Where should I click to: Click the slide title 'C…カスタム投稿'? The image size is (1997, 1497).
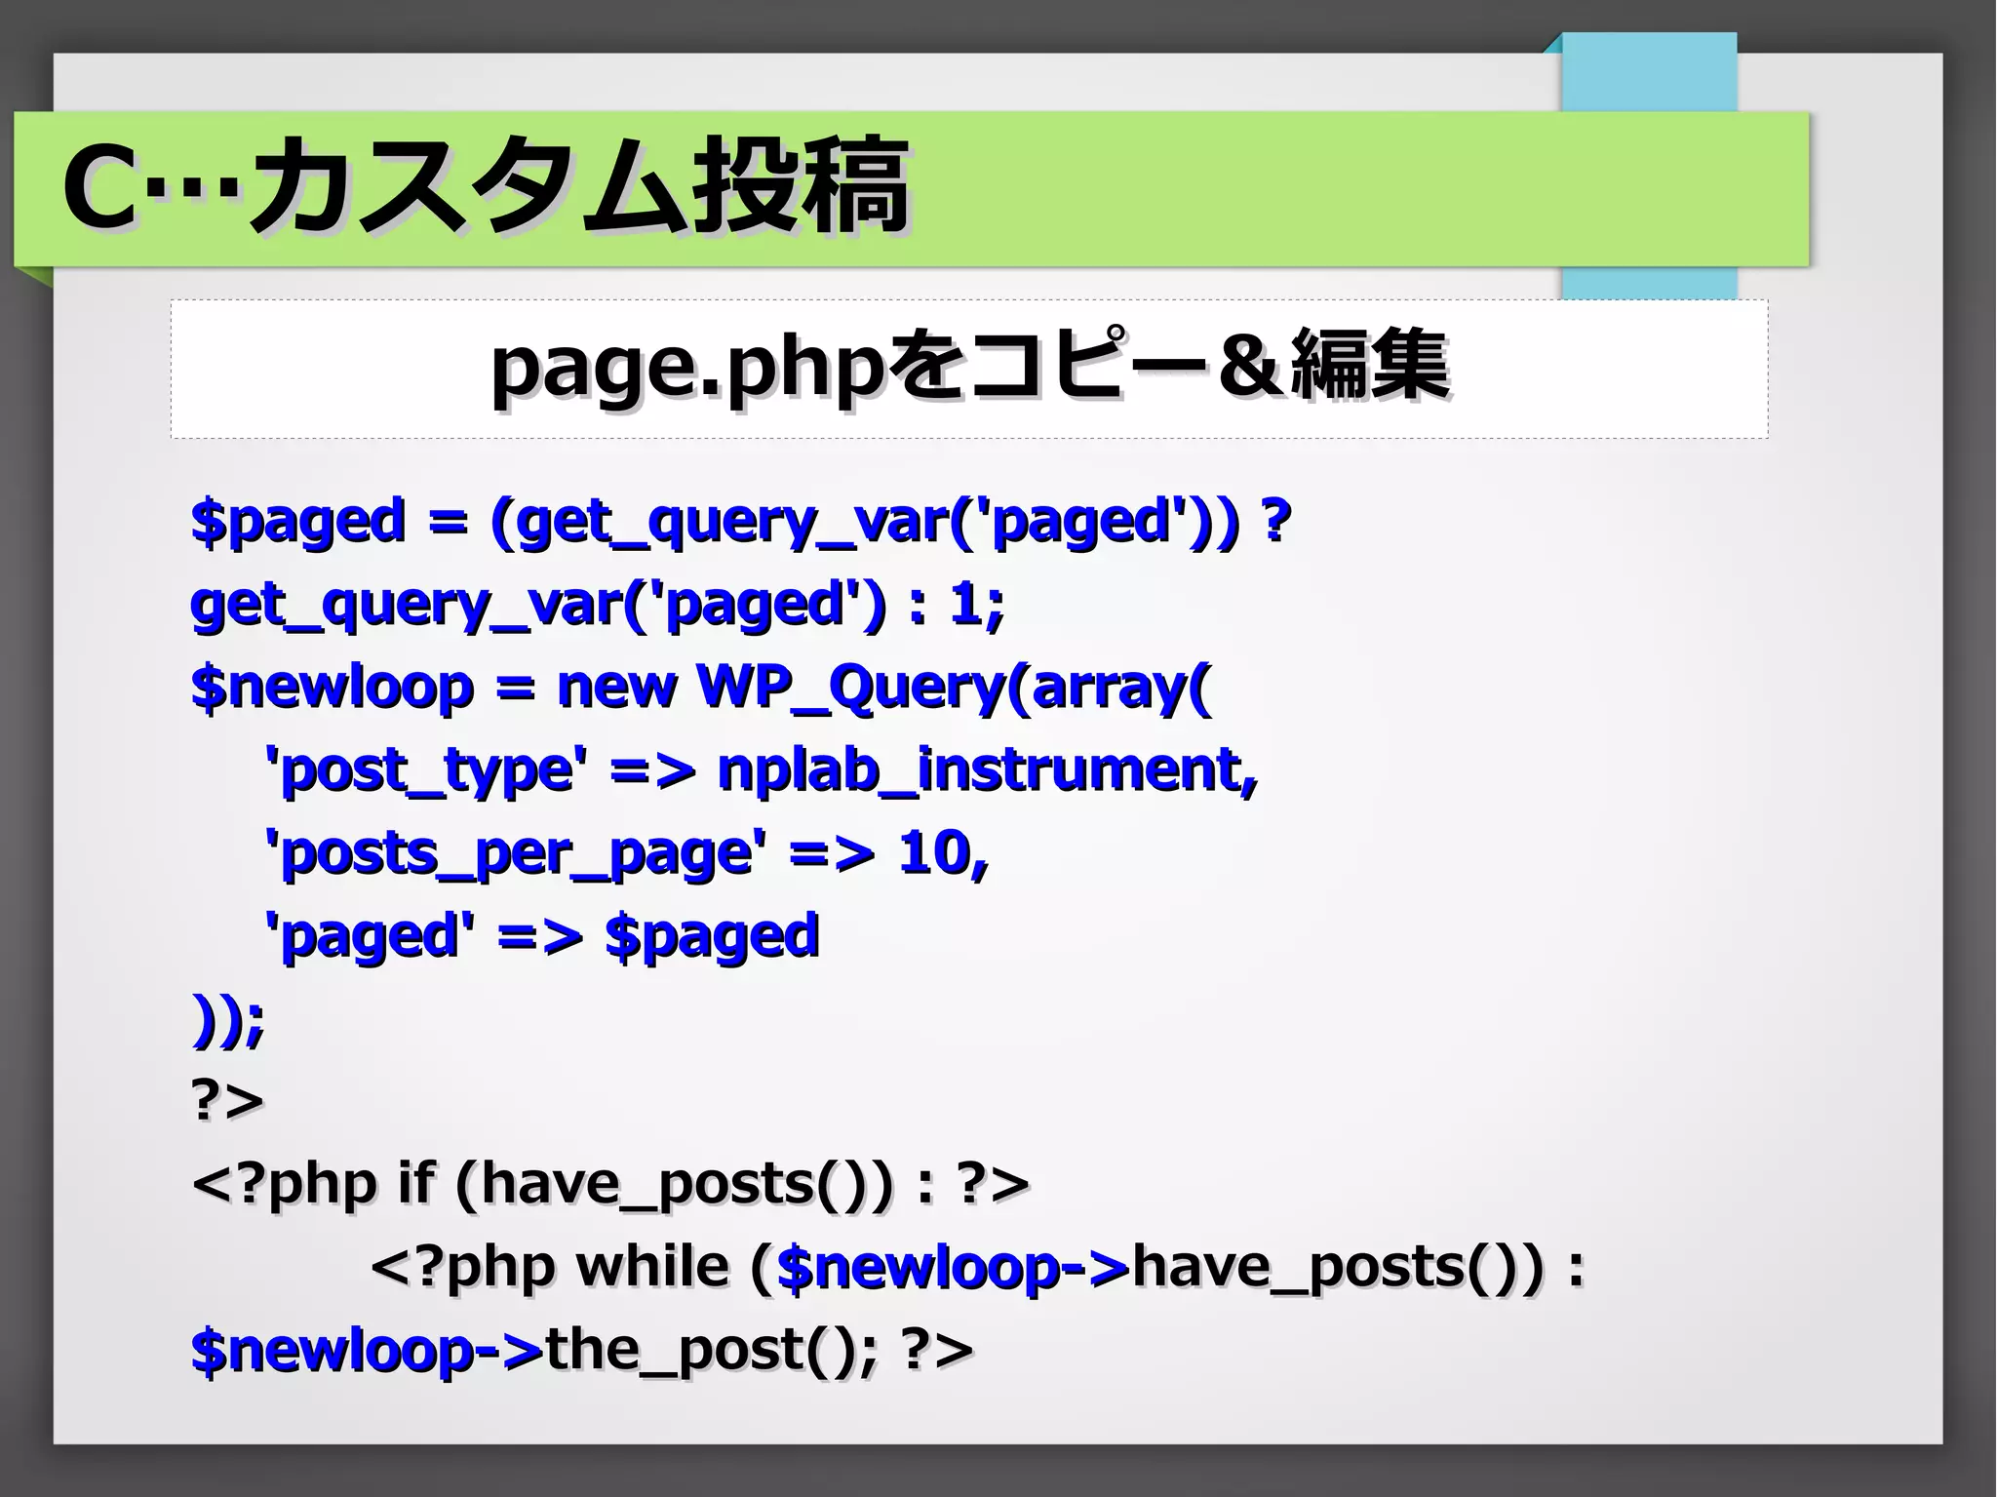coord(486,185)
